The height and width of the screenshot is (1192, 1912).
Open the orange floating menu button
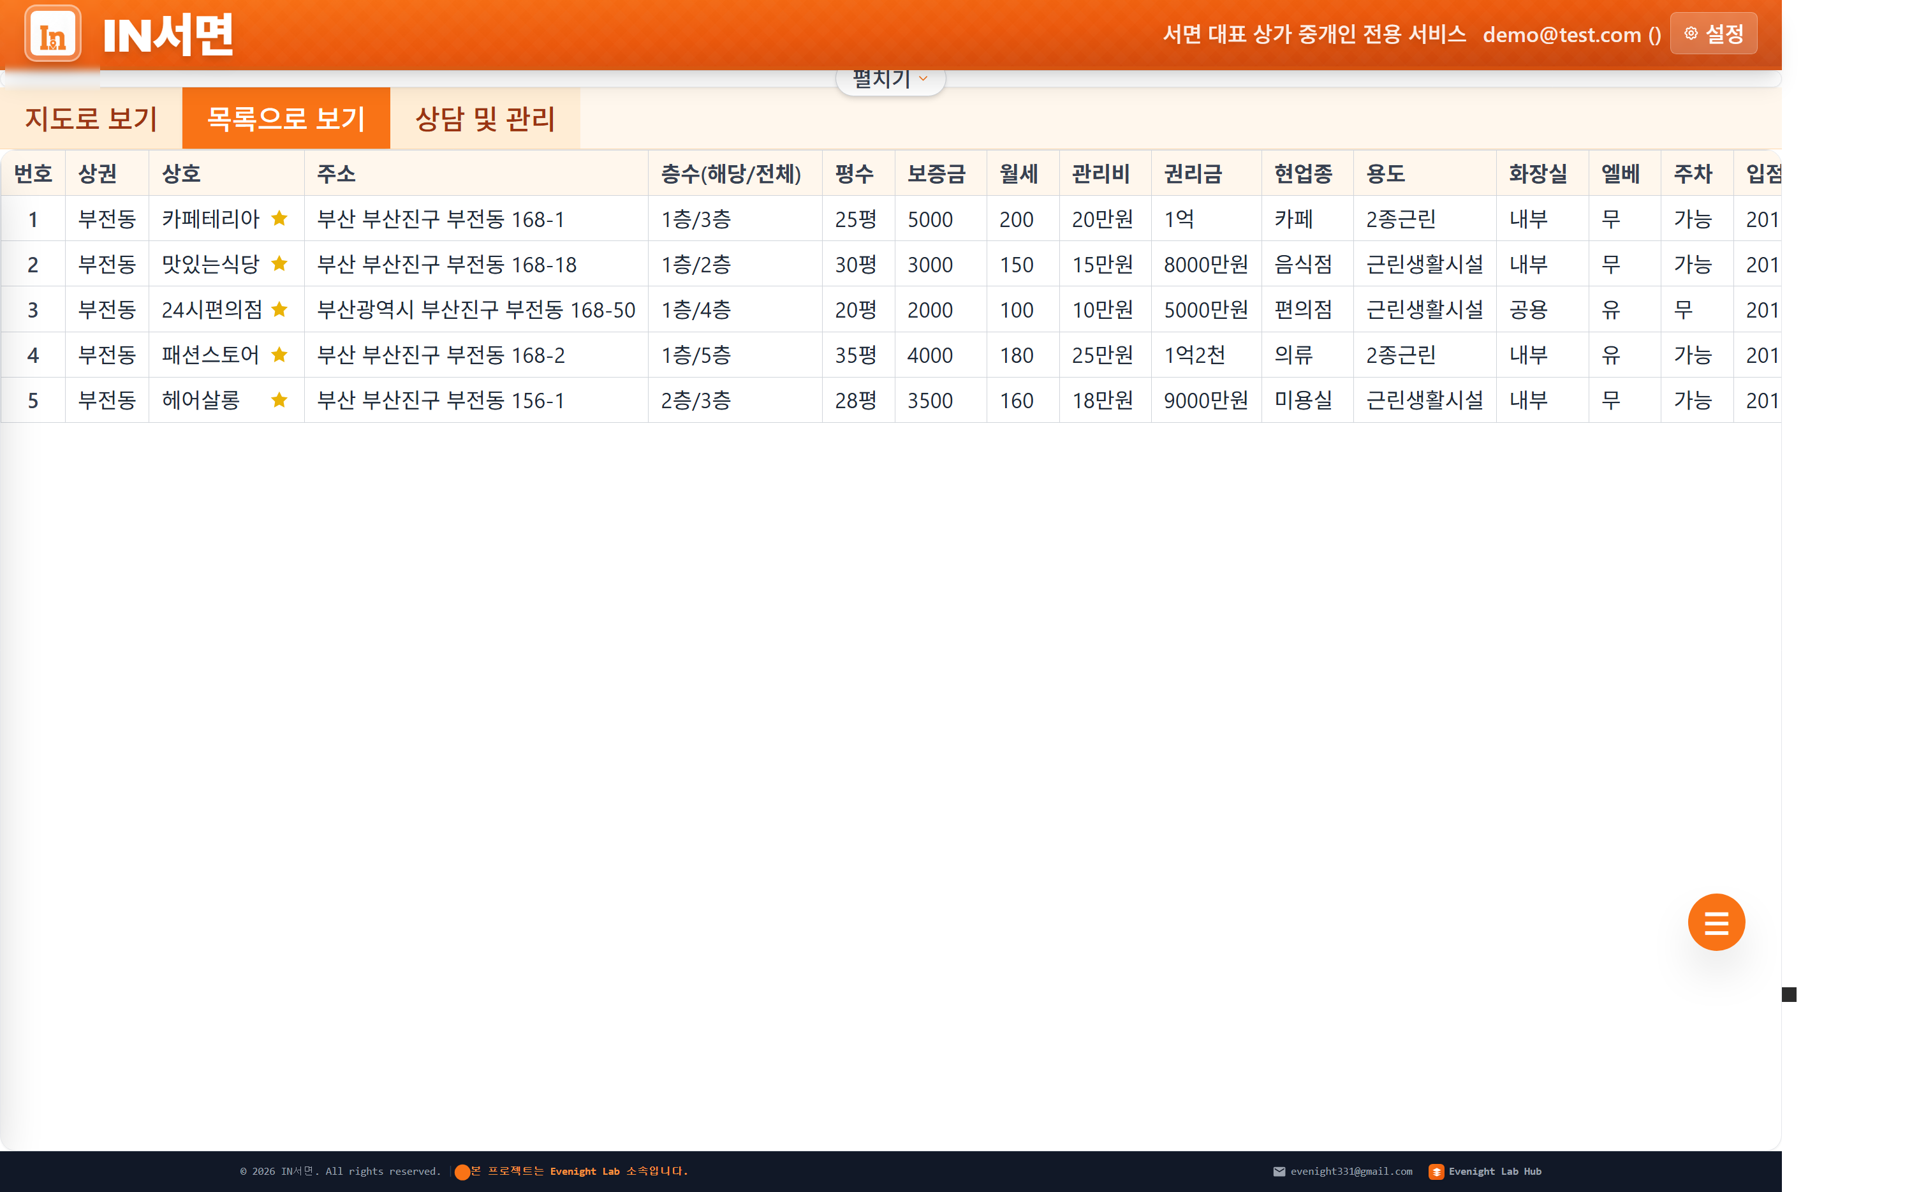[x=1716, y=922]
